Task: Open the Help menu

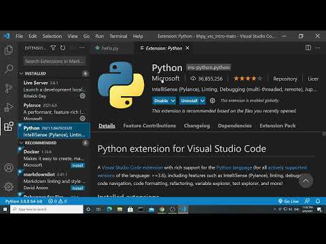Action: [138, 36]
